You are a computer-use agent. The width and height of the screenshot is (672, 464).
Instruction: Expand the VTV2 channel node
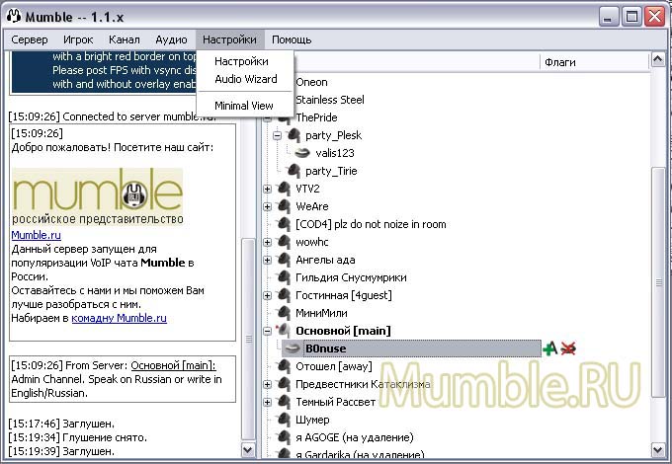click(268, 189)
